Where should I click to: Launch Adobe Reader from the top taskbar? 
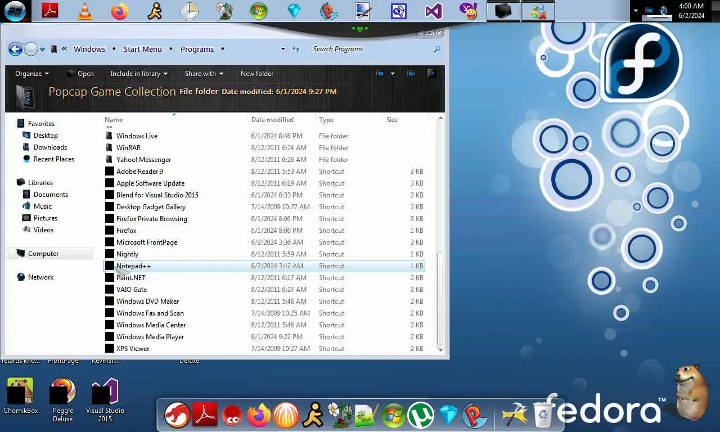pos(50,11)
